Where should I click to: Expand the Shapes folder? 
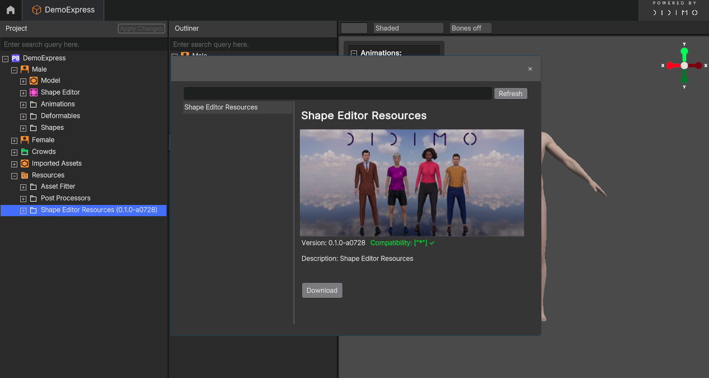coord(23,128)
